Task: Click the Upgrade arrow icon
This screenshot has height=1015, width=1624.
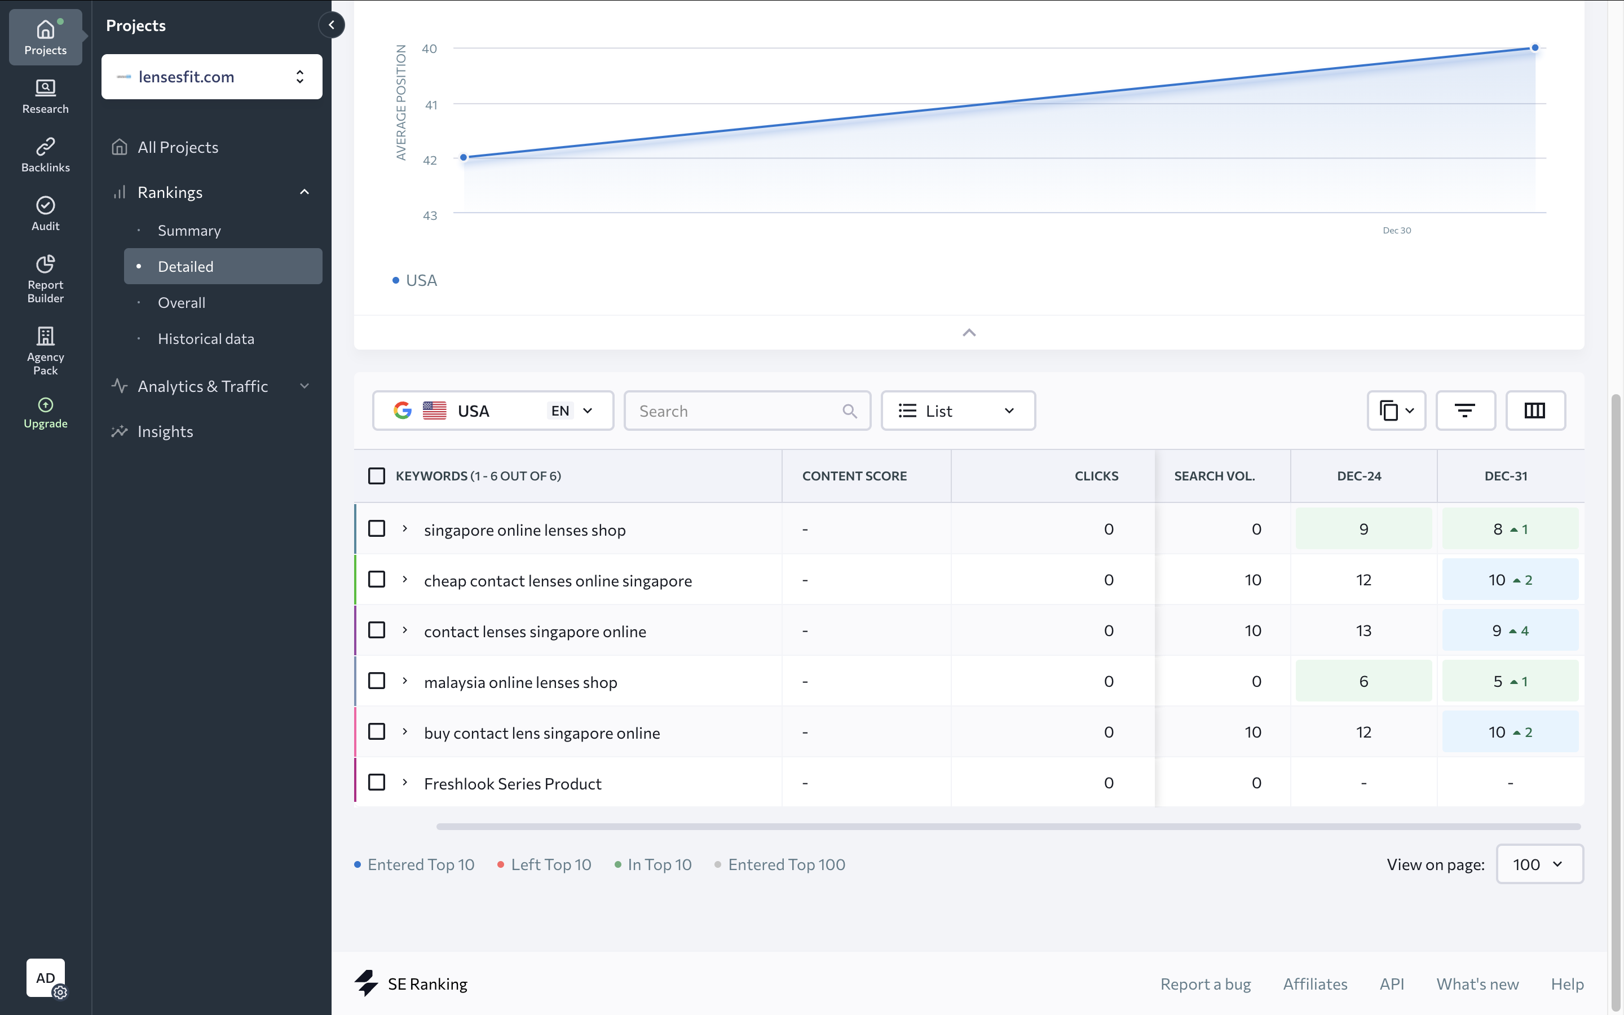Action: (45, 405)
